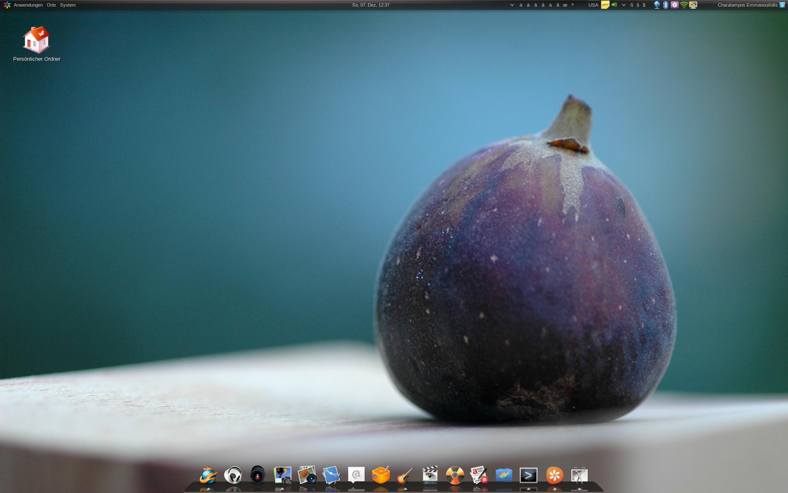Open the display monitor tray icon

click(x=693, y=5)
